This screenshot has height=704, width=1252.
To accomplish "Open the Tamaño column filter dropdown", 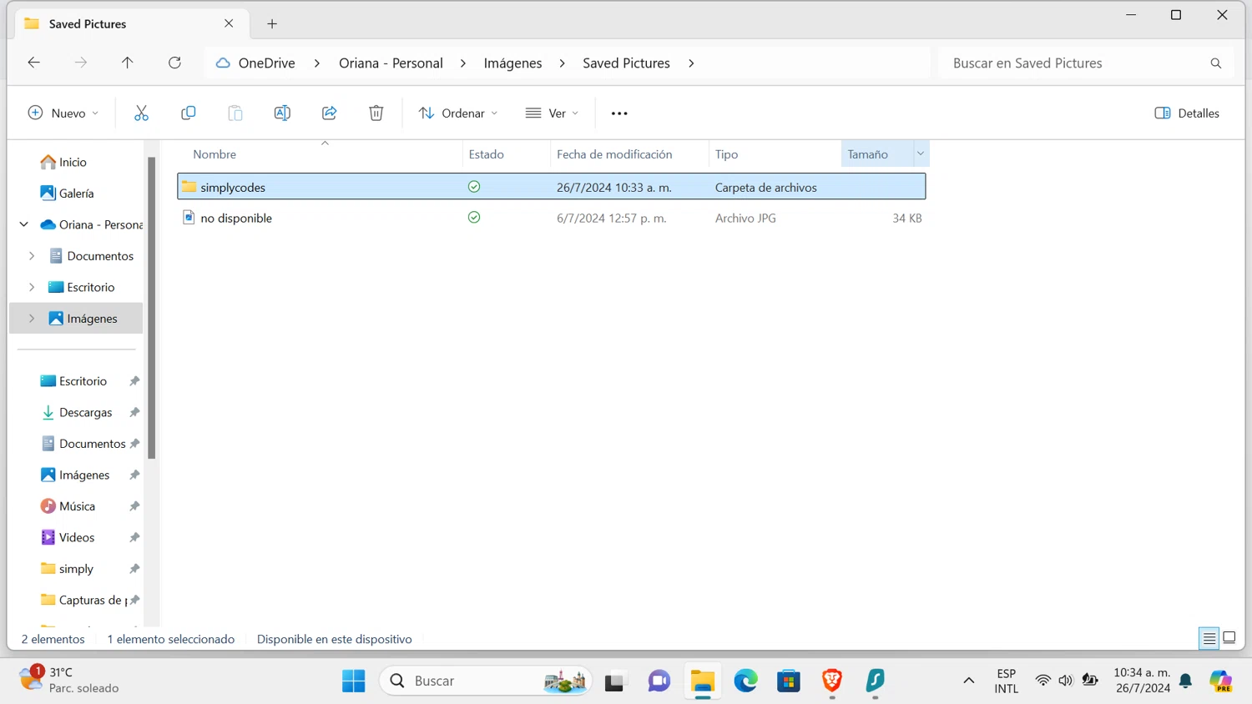I will (x=921, y=153).
